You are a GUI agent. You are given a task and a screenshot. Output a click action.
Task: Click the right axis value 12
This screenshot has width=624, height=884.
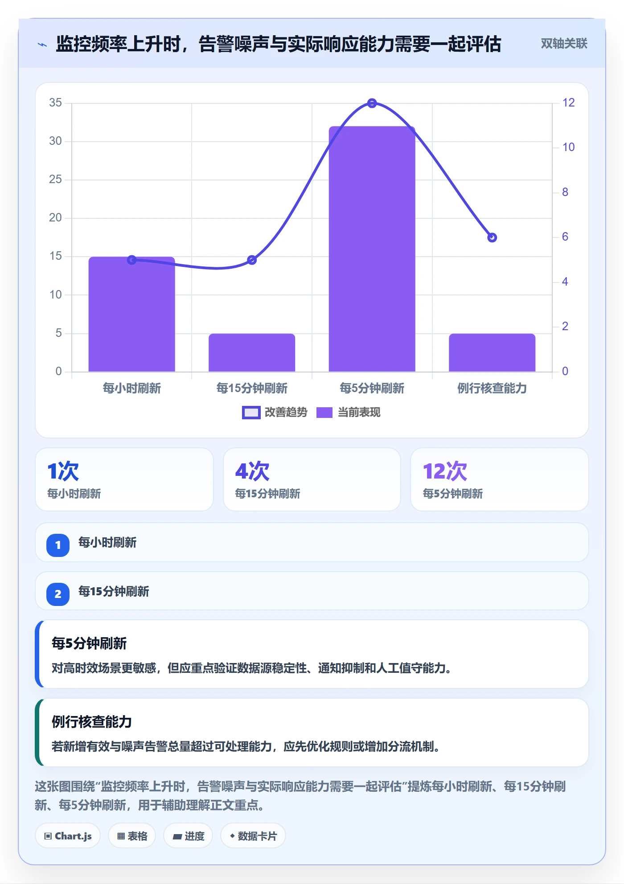[x=568, y=103]
